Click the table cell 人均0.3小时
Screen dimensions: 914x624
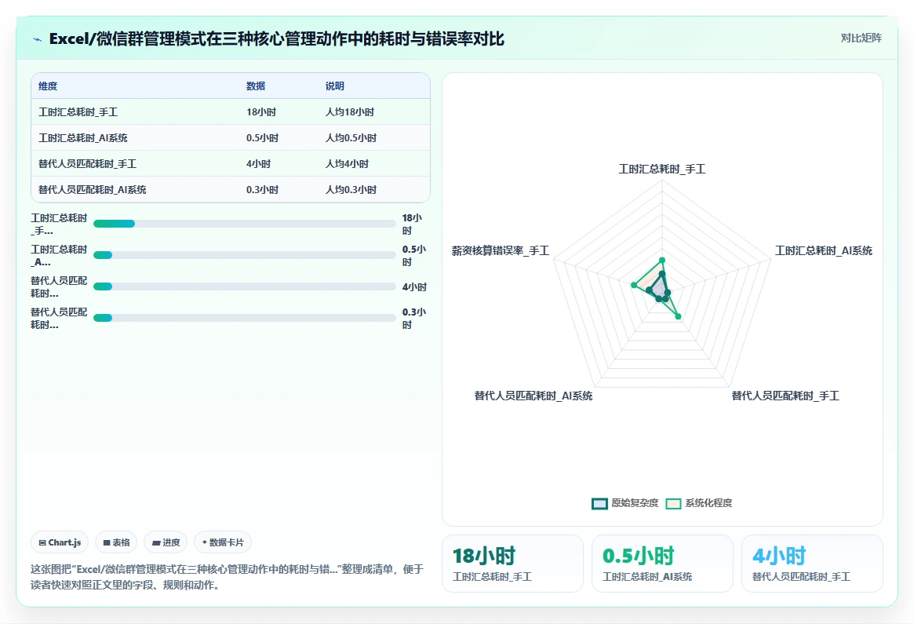click(x=351, y=189)
